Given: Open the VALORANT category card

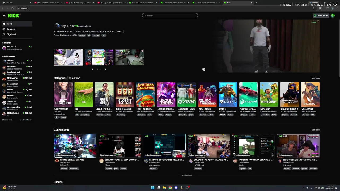Looking at the screenshot, I should coord(310,94).
